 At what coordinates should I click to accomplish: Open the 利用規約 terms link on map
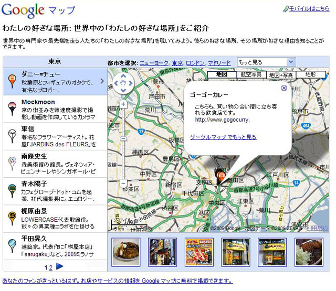(317, 228)
